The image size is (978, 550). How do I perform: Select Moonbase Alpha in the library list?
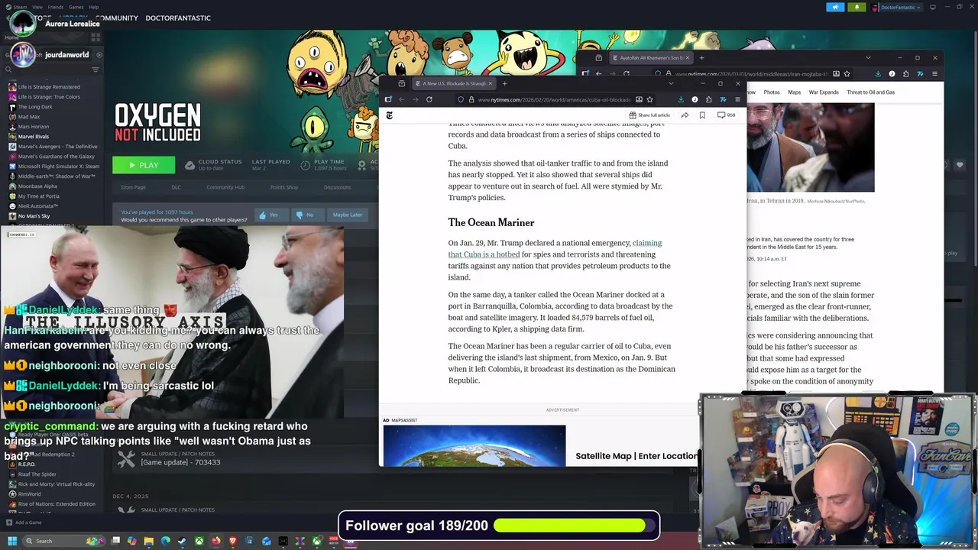(x=37, y=186)
